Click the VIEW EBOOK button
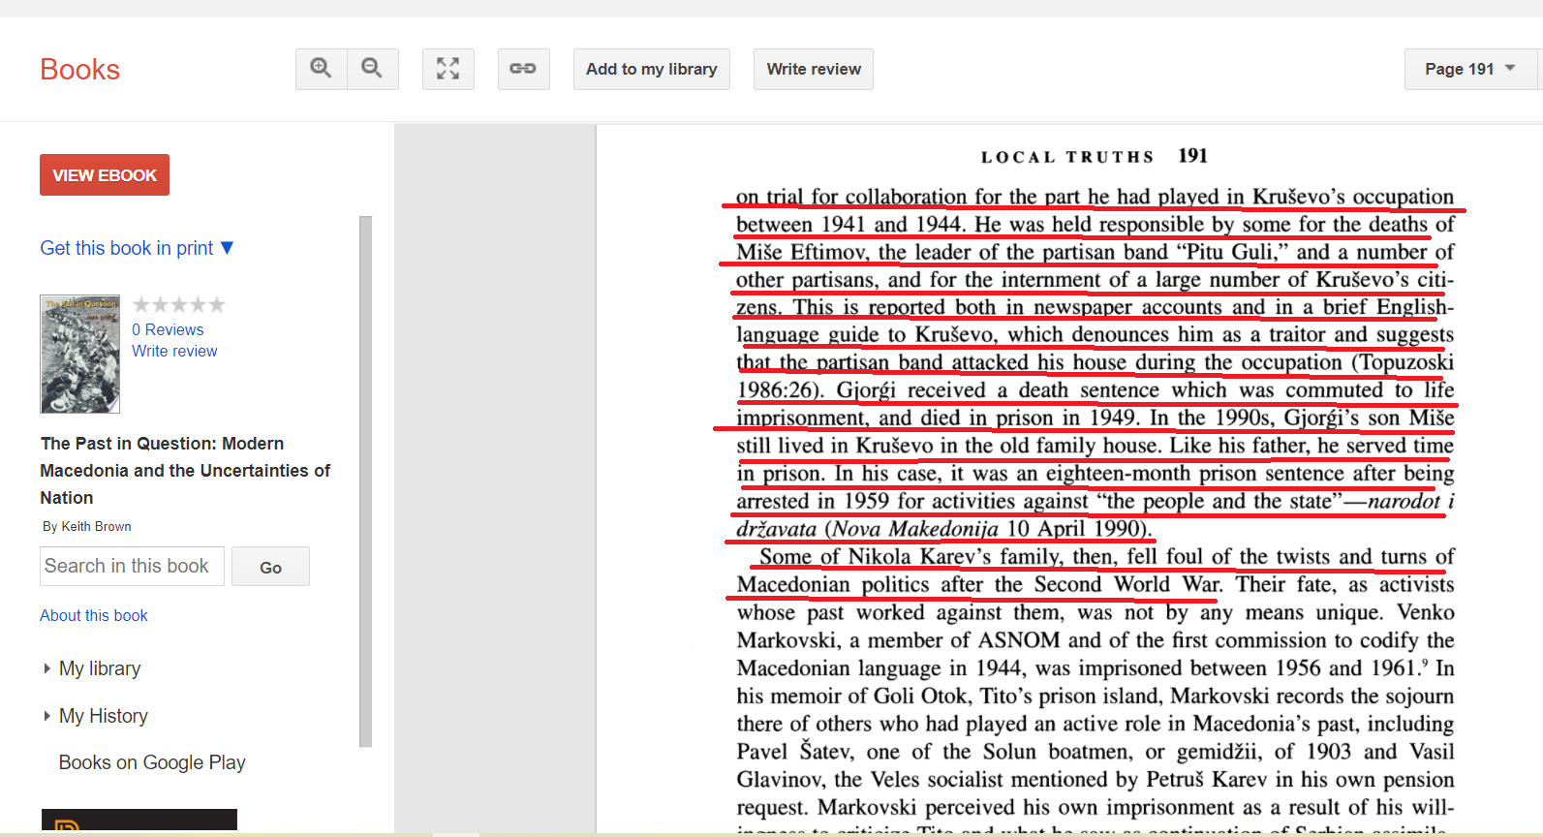 tap(105, 175)
